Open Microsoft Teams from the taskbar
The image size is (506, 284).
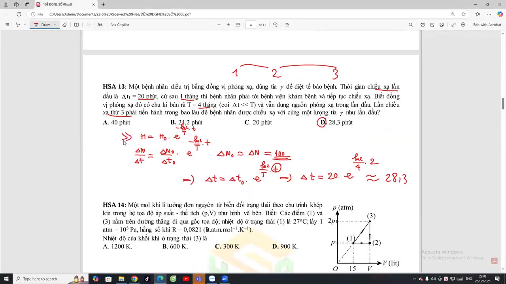click(x=199, y=279)
